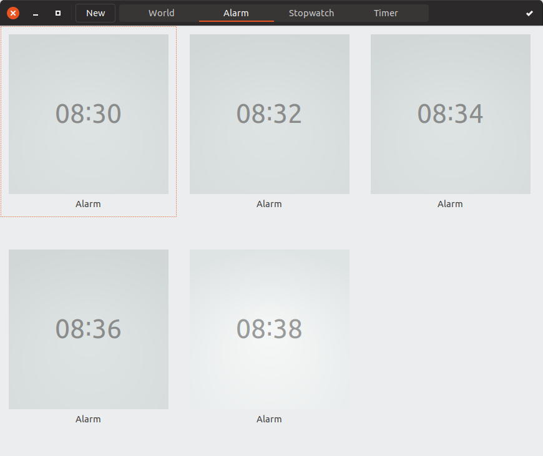543x456 pixels.
Task: Minimize the Clocks window
Action: (36, 13)
